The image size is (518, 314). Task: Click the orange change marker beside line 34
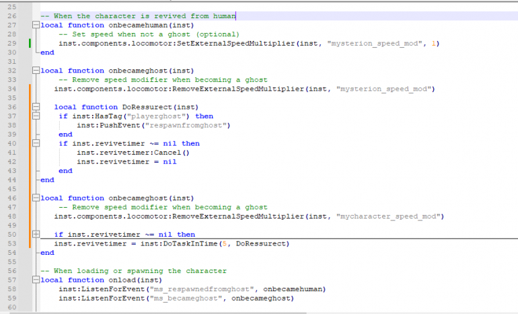point(30,89)
